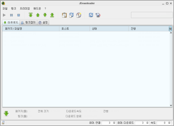Click the large green download arrow in the info panel
Viewport: 174px width, 126px height.
pos(6,113)
